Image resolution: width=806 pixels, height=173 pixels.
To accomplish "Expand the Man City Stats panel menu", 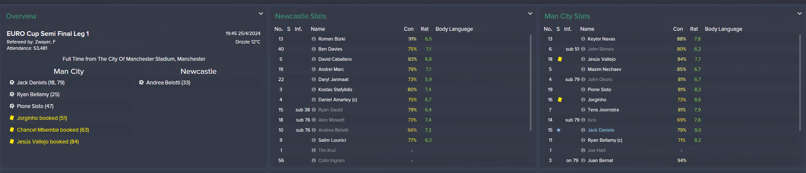I will [x=800, y=14].
